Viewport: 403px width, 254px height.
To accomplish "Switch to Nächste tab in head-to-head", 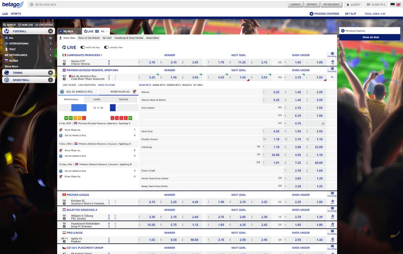I will click(124, 99).
